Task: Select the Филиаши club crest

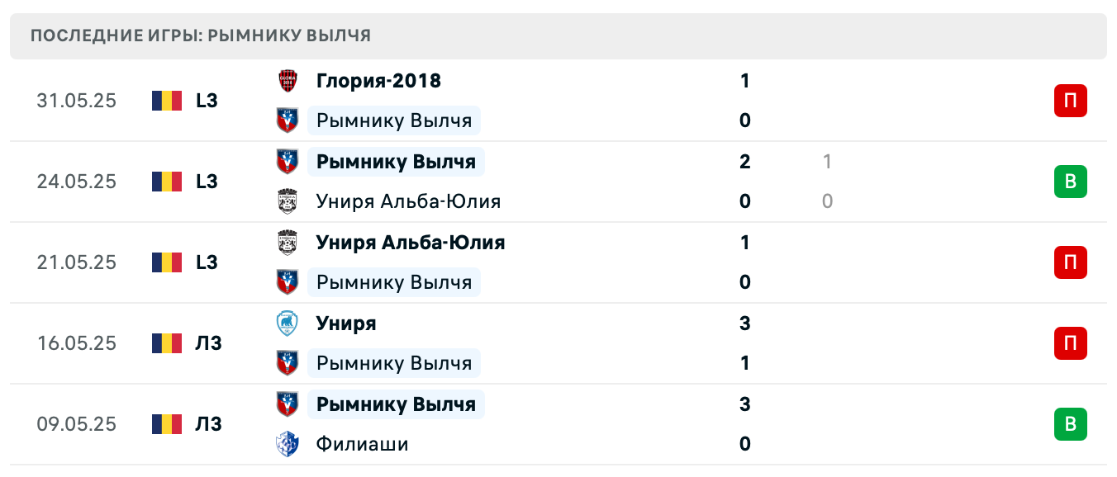Action: pos(287,444)
